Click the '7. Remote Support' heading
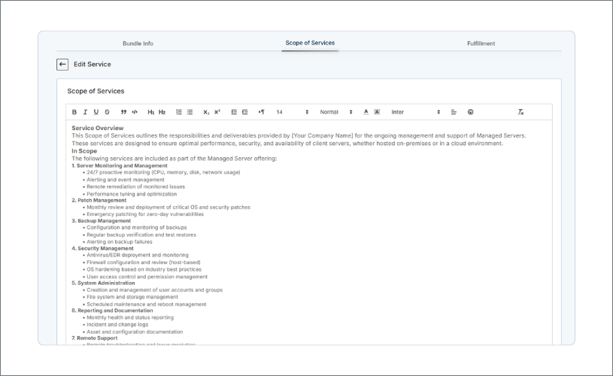The image size is (613, 376). point(95,338)
